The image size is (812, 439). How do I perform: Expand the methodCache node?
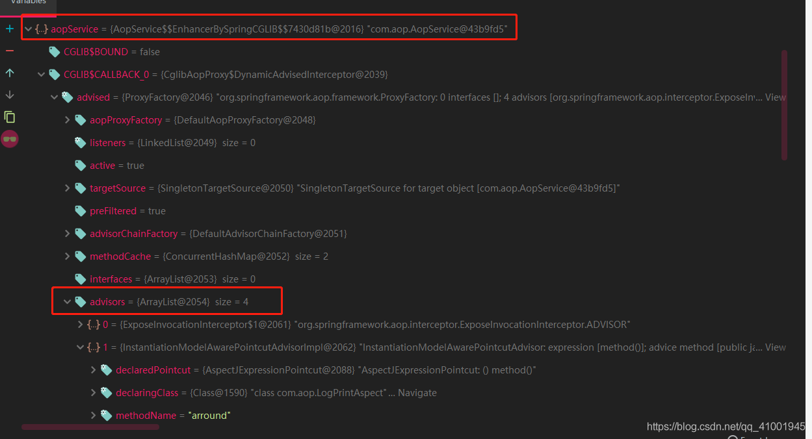click(68, 257)
